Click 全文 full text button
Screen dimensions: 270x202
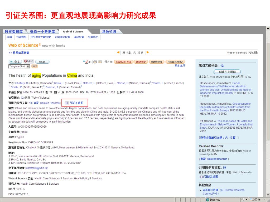tap(15, 62)
